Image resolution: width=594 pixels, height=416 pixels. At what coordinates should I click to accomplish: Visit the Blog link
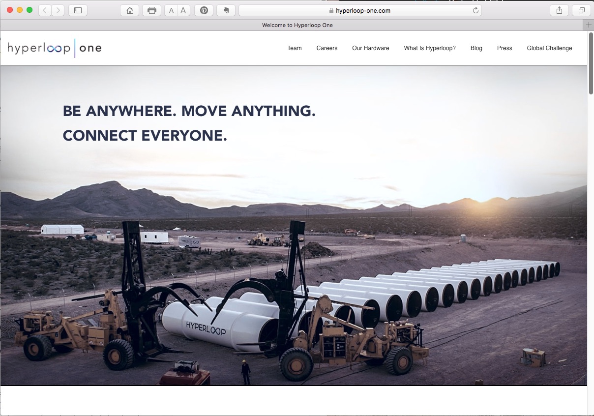pyautogui.click(x=476, y=48)
